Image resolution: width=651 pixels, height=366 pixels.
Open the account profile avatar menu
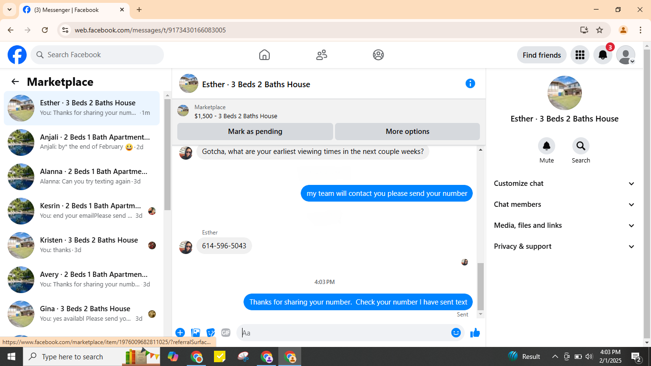point(626,55)
